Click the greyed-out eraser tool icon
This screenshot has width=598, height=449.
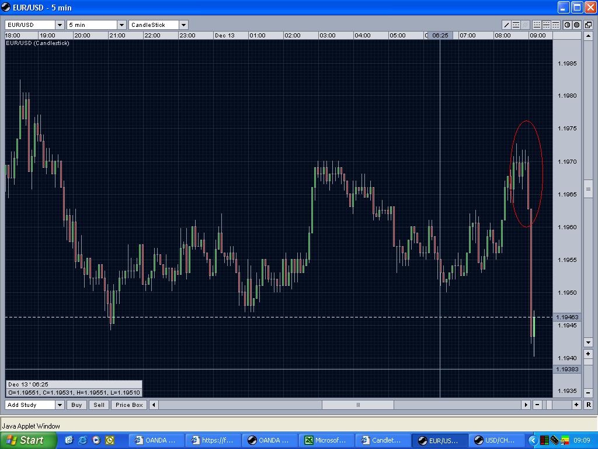click(525, 25)
